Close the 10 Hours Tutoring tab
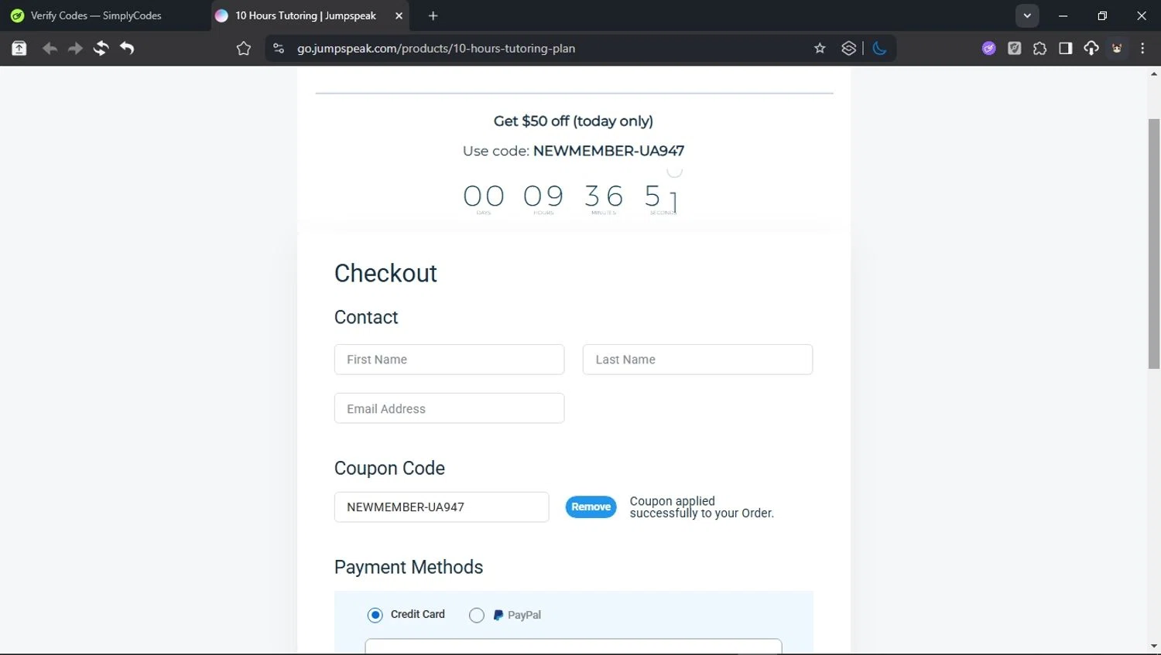Viewport: 1161px width, 655px height. coord(399,15)
